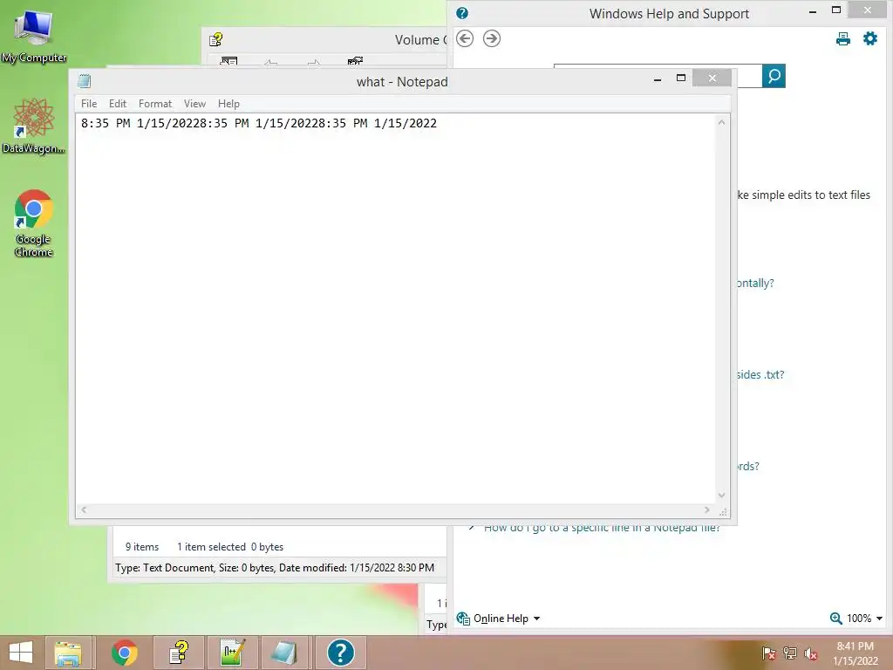
Task: Open the Edit menu in Notepad
Action: click(118, 104)
